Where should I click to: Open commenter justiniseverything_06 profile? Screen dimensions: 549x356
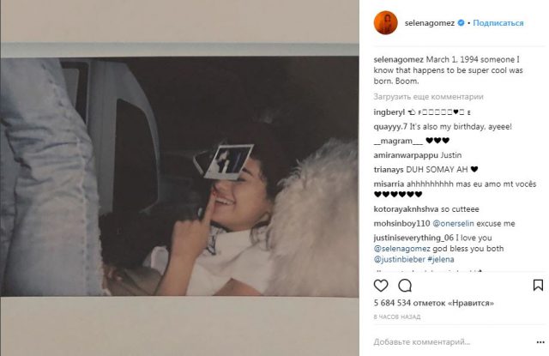point(413,238)
